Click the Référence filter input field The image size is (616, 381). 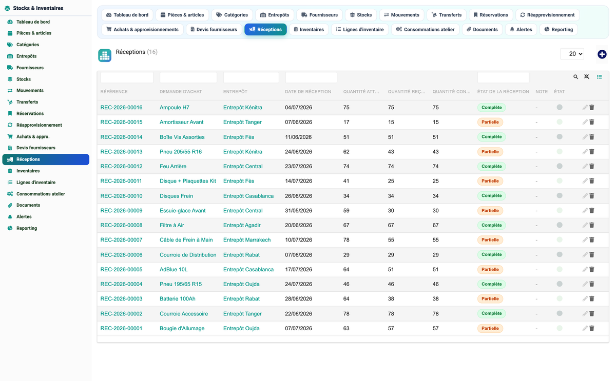[x=127, y=77]
